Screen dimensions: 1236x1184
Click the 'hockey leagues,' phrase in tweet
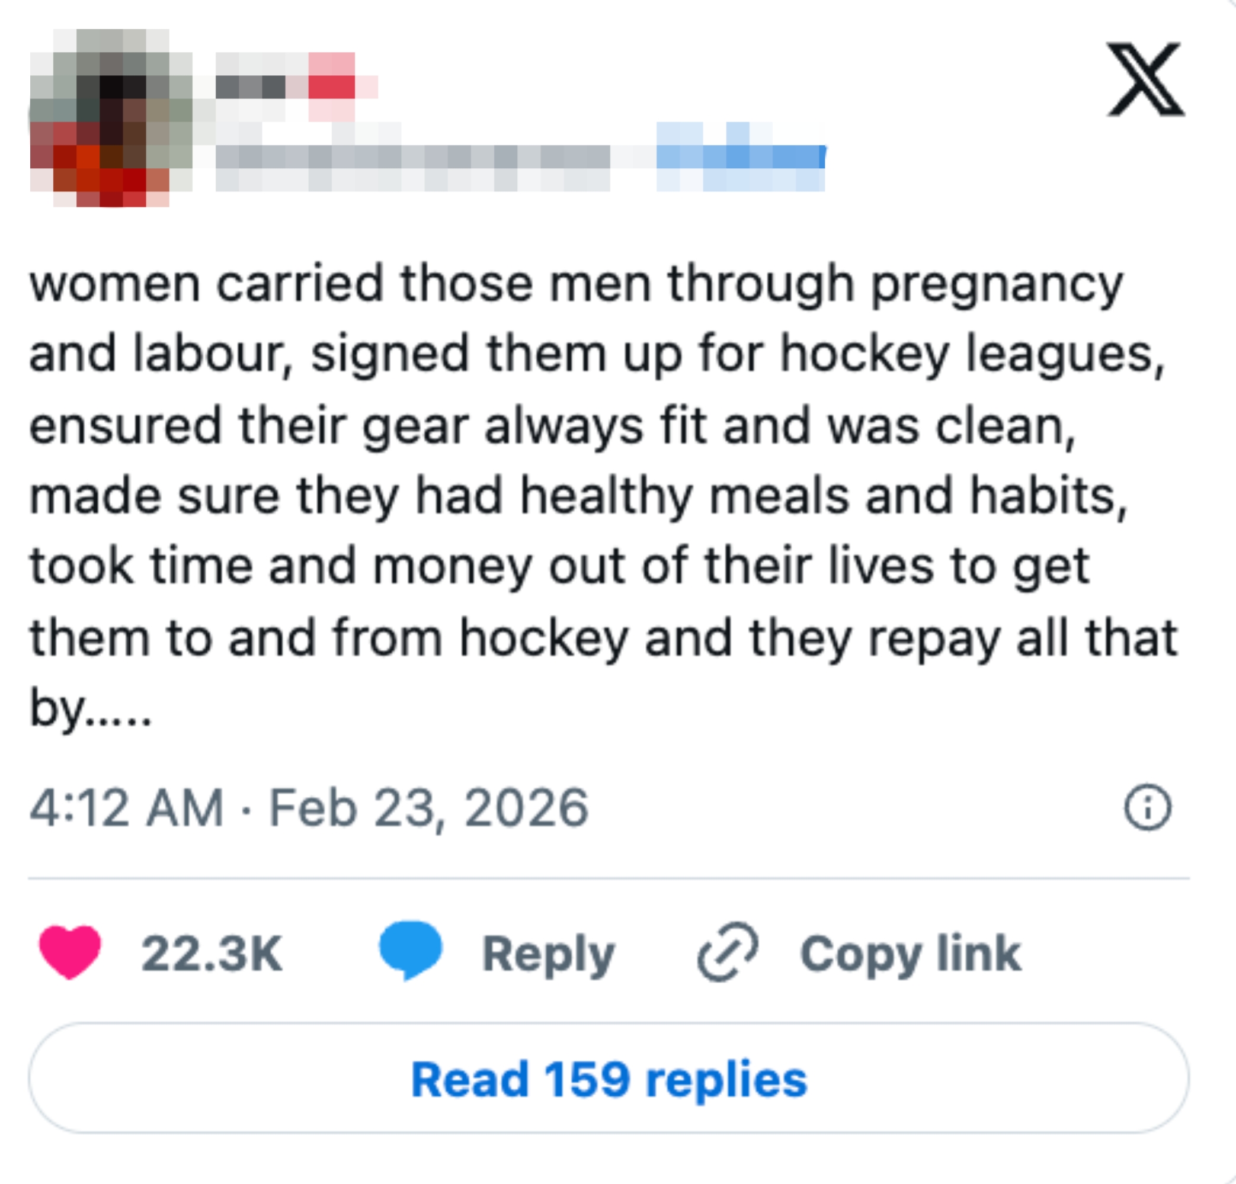click(x=971, y=355)
